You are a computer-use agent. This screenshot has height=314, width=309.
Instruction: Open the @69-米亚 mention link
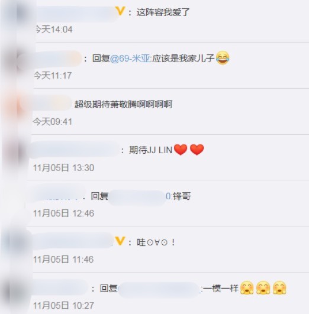(130, 59)
